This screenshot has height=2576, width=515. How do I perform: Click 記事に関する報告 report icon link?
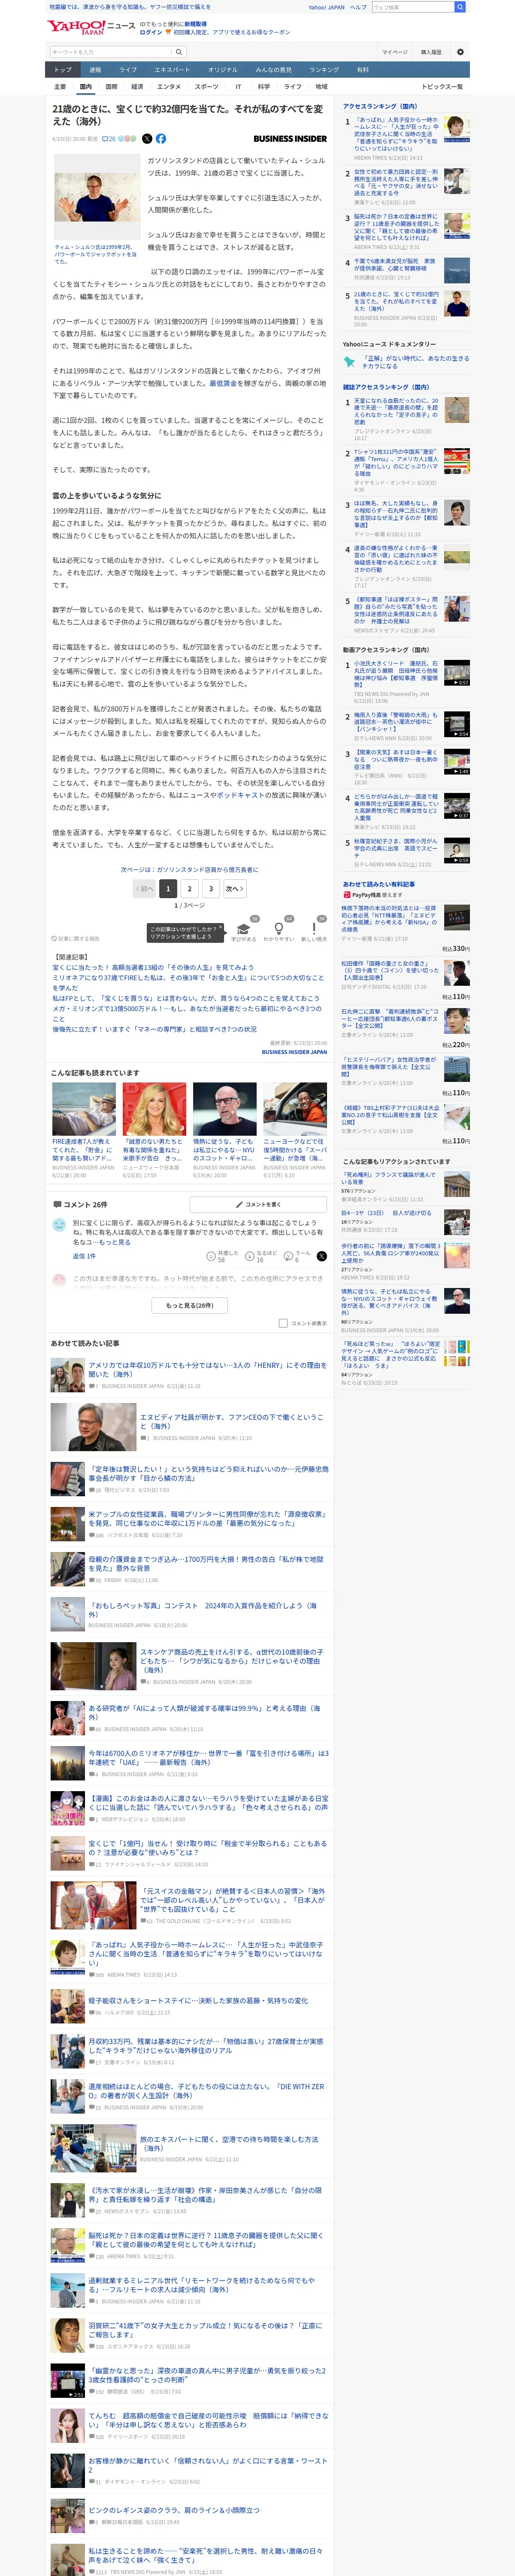[76, 939]
